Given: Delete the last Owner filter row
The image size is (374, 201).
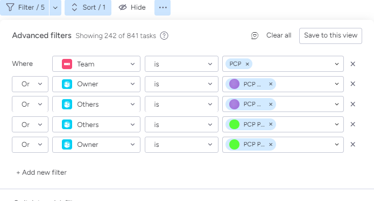Looking at the screenshot, I should [353, 145].
